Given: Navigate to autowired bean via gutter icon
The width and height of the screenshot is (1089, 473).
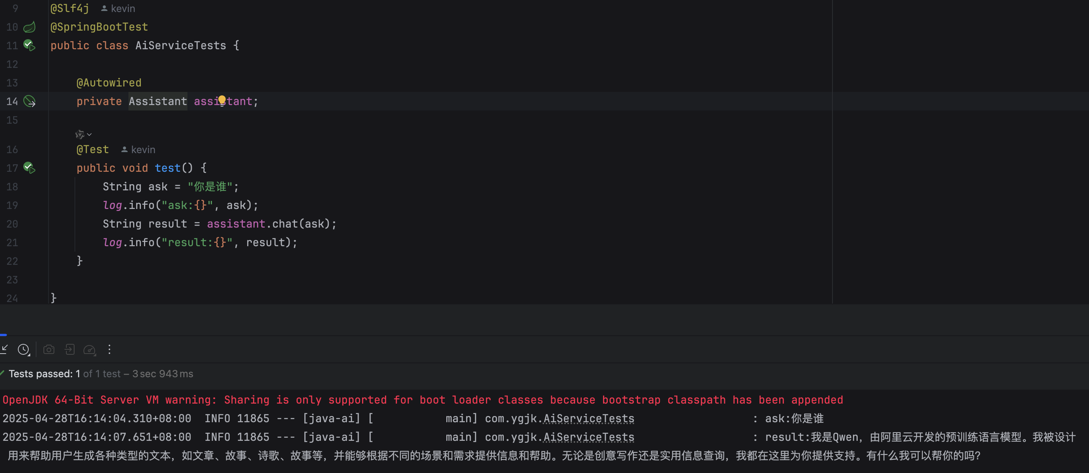Looking at the screenshot, I should click(29, 101).
